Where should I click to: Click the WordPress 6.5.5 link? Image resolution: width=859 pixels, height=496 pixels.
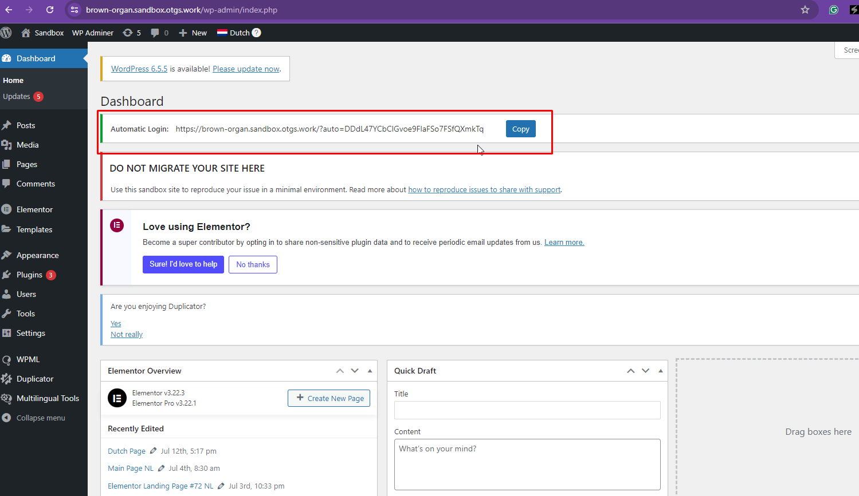[x=139, y=69]
